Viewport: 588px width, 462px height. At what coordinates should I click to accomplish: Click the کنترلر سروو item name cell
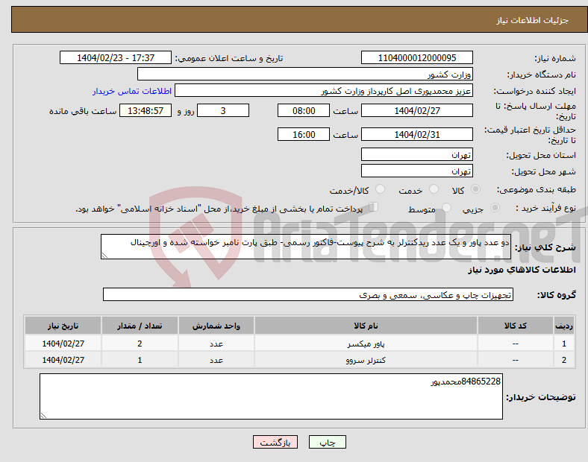[366, 360]
